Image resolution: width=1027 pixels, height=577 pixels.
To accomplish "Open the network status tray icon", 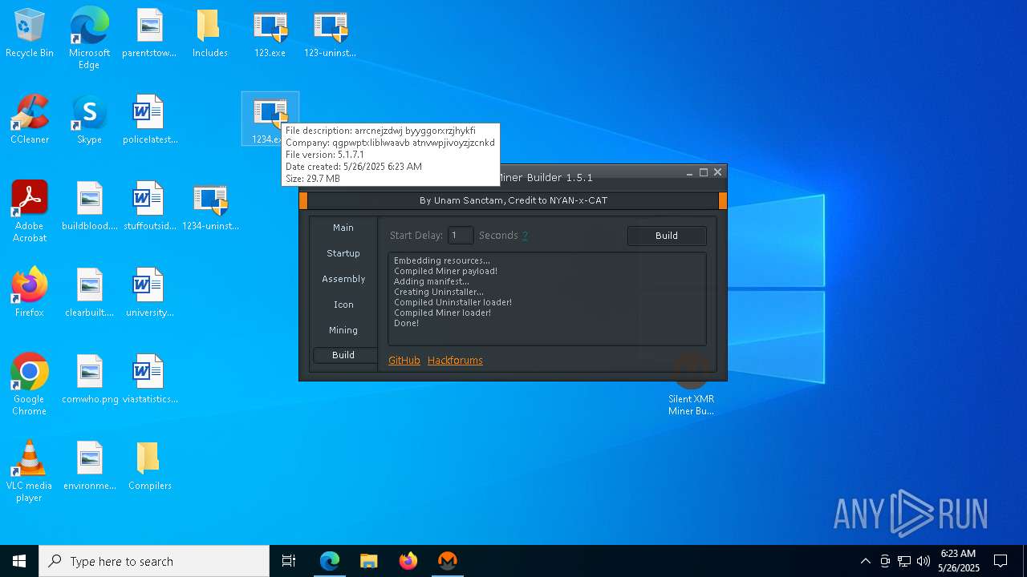I will (x=904, y=561).
